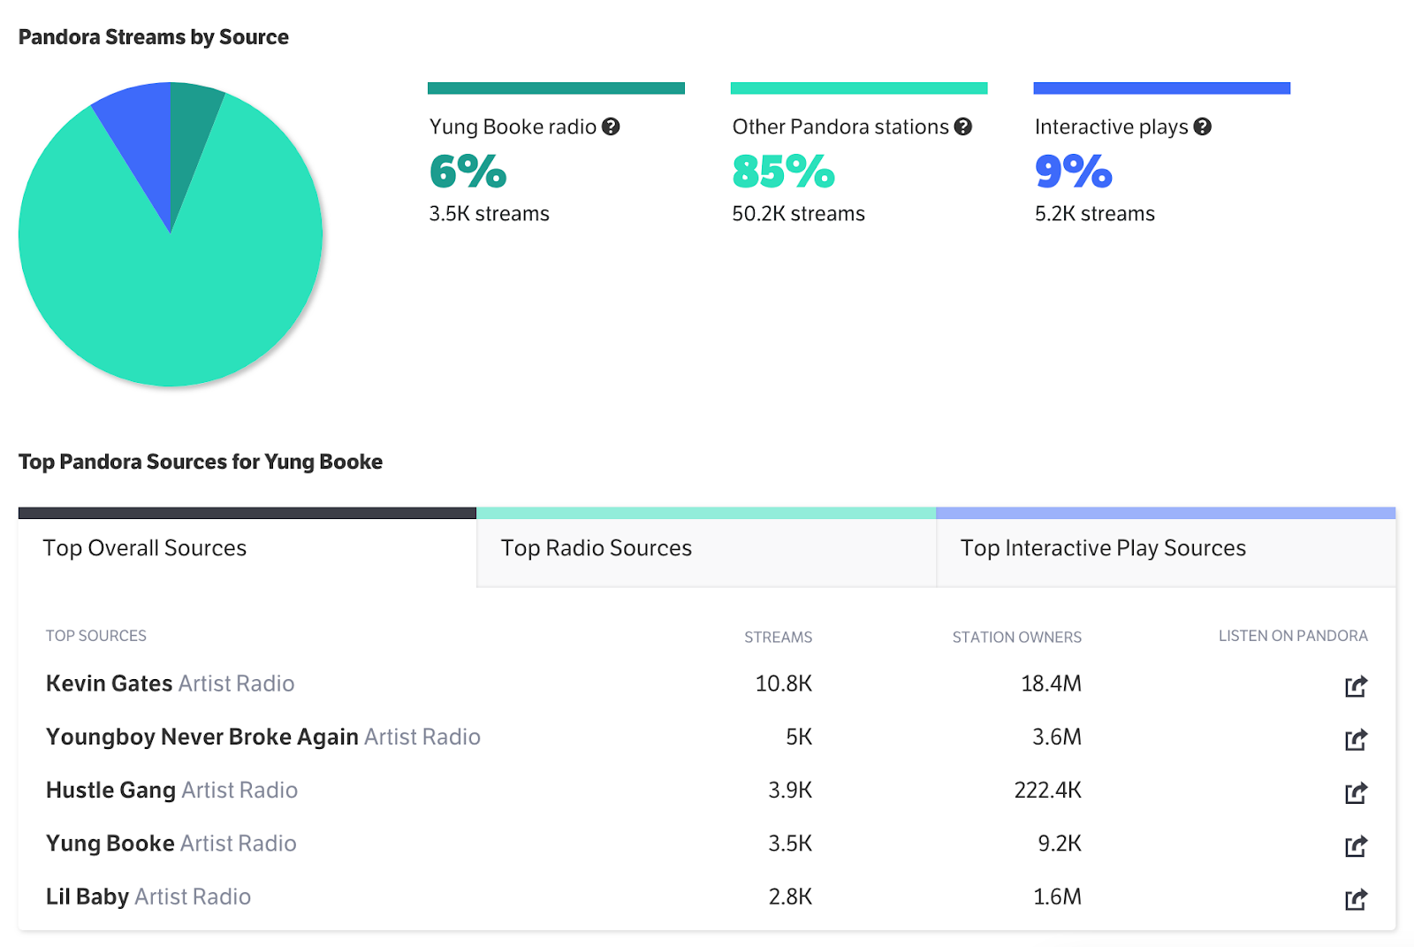
Task: Click the 3.6M station owners cell
Action: pyautogui.click(x=1057, y=737)
